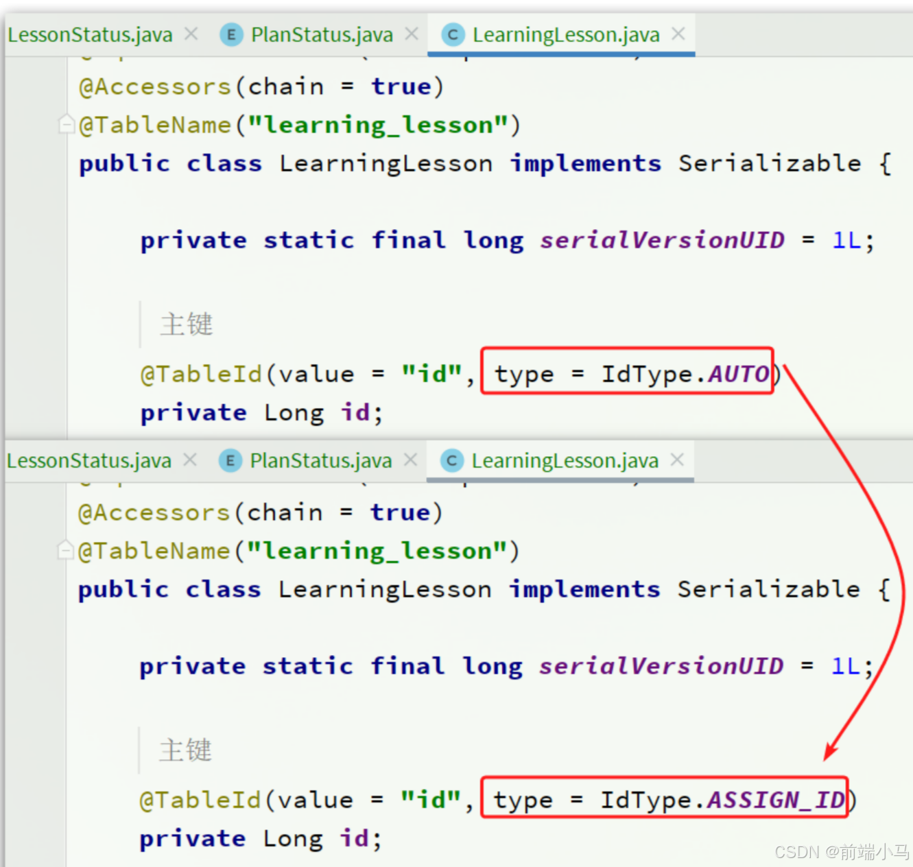Click Serializable in bottom class declaration
The image size is (913, 867).
768,589
